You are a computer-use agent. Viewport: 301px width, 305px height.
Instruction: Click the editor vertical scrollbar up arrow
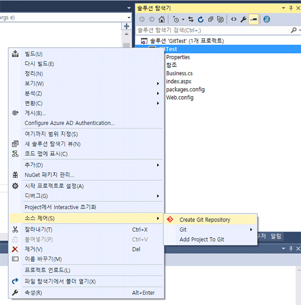point(127,34)
